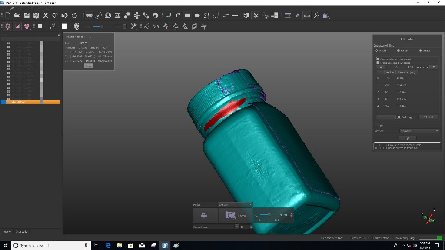
Task: Select the Whole radio option
Action: coord(381,50)
